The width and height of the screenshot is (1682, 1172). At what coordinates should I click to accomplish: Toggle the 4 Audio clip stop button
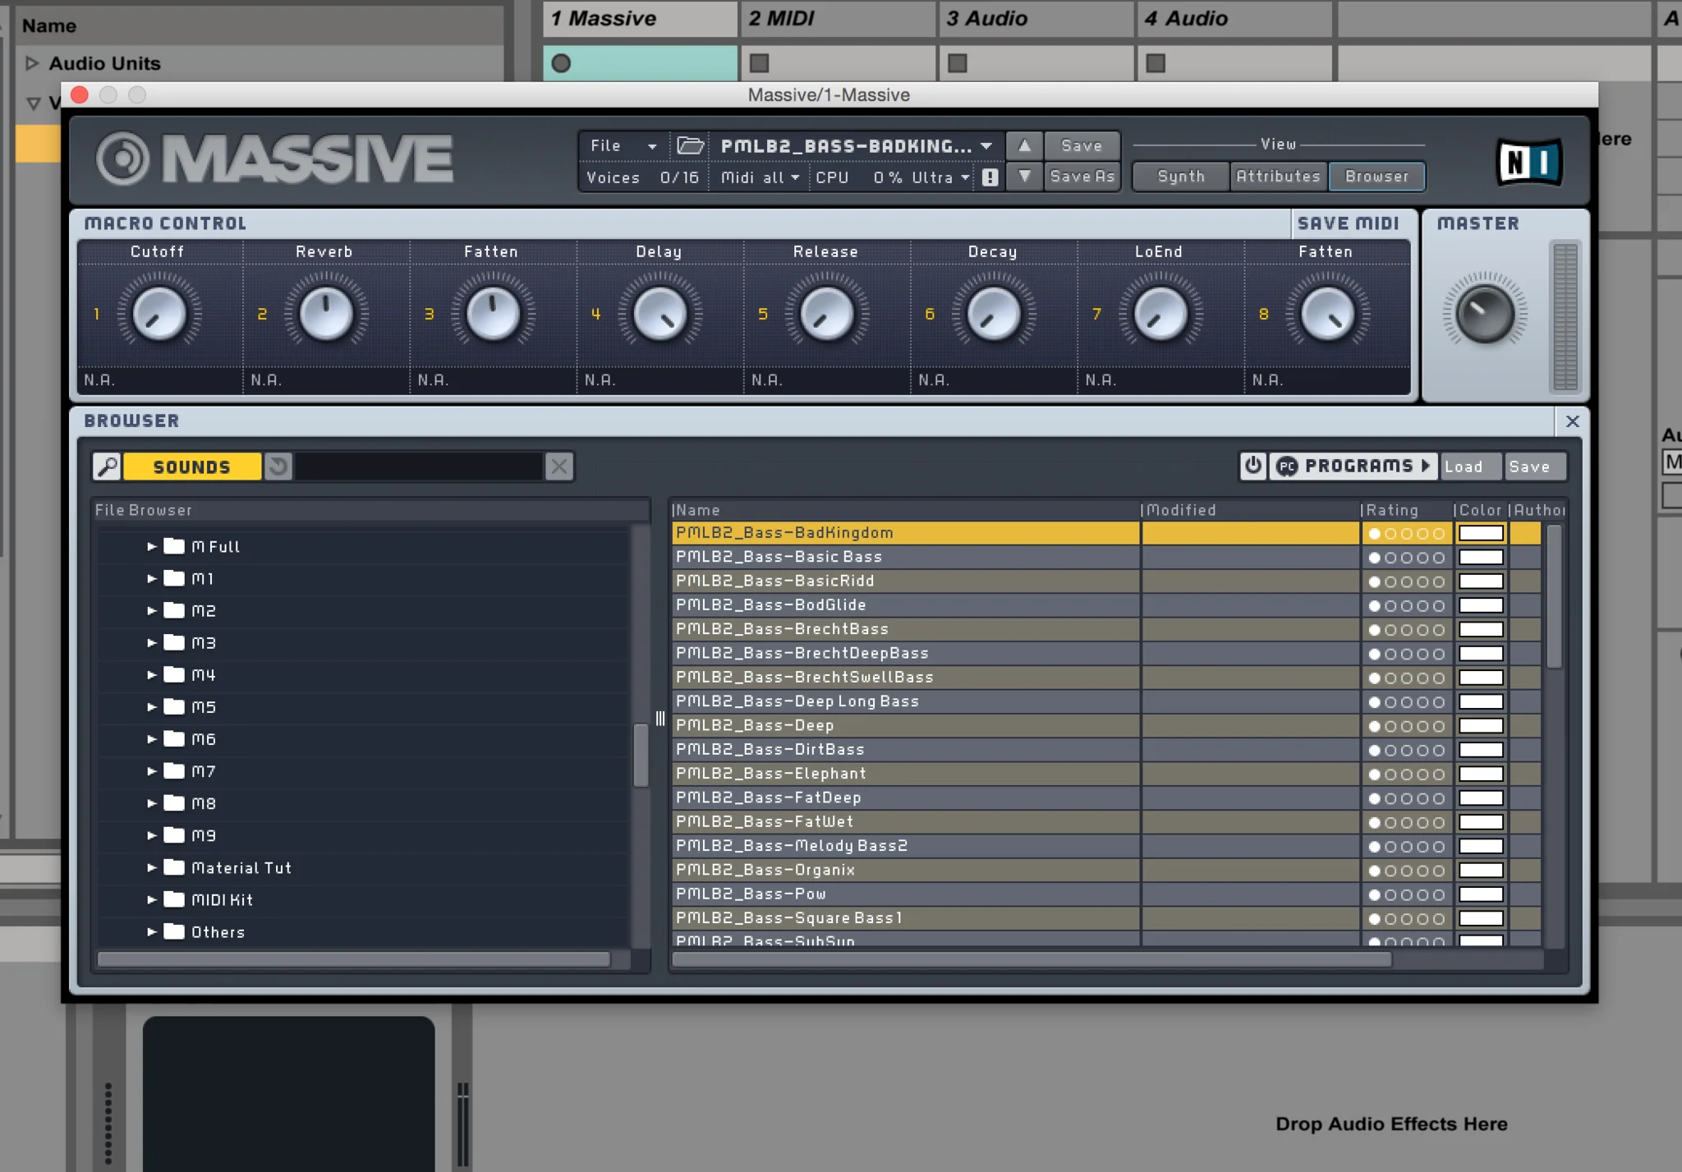[1156, 63]
